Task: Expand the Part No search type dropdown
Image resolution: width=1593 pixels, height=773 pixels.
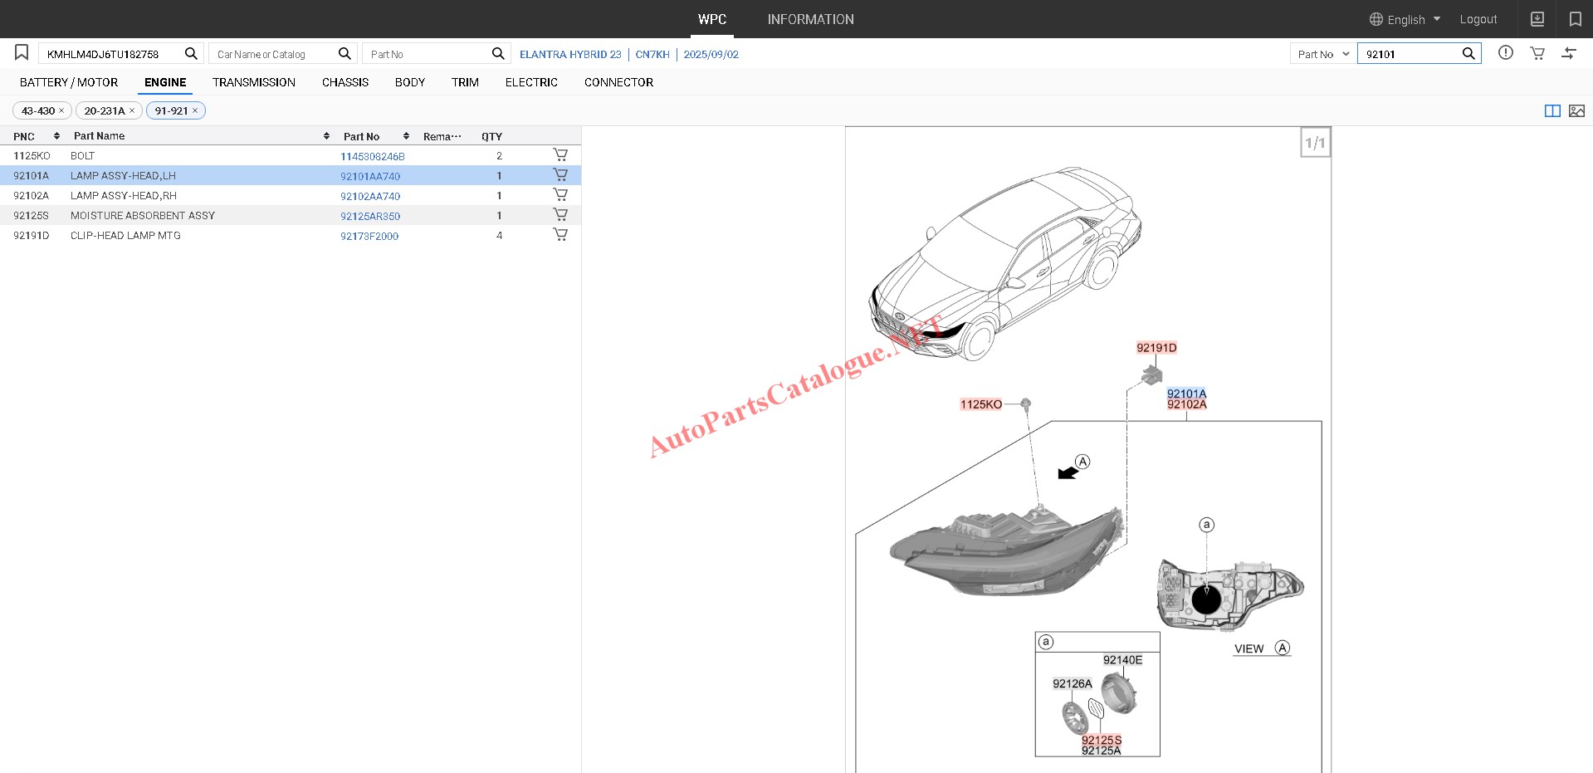Action: click(1323, 54)
